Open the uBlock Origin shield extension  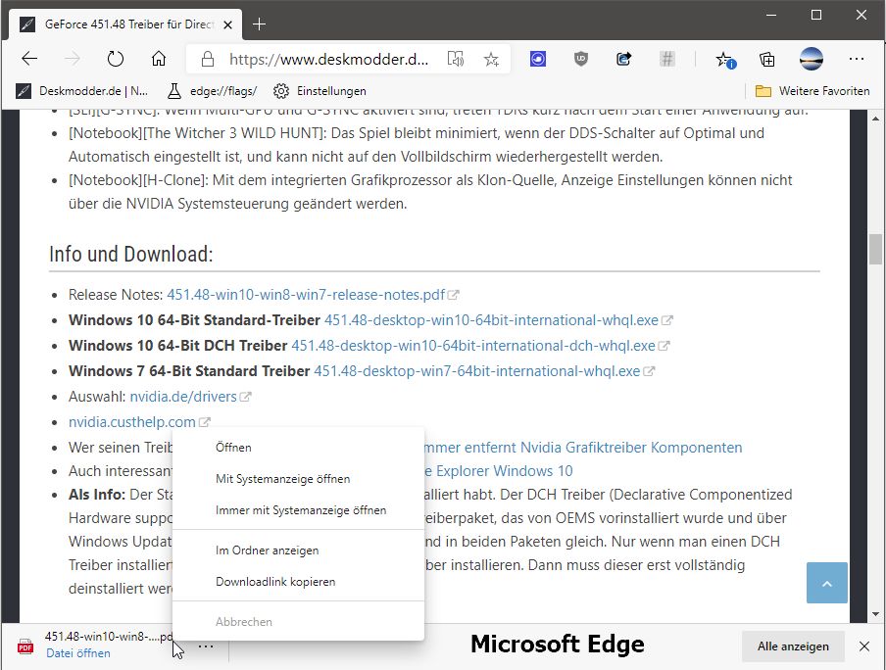tap(581, 59)
